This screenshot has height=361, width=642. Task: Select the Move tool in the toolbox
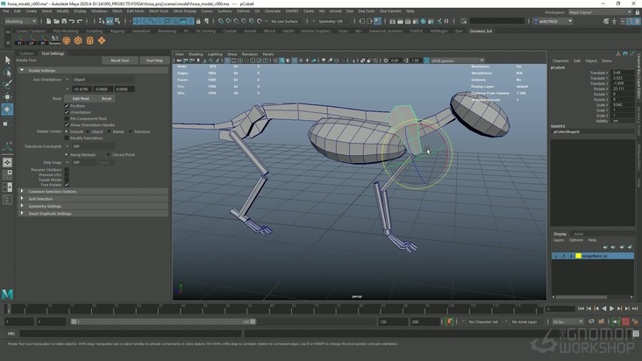(x=7, y=97)
